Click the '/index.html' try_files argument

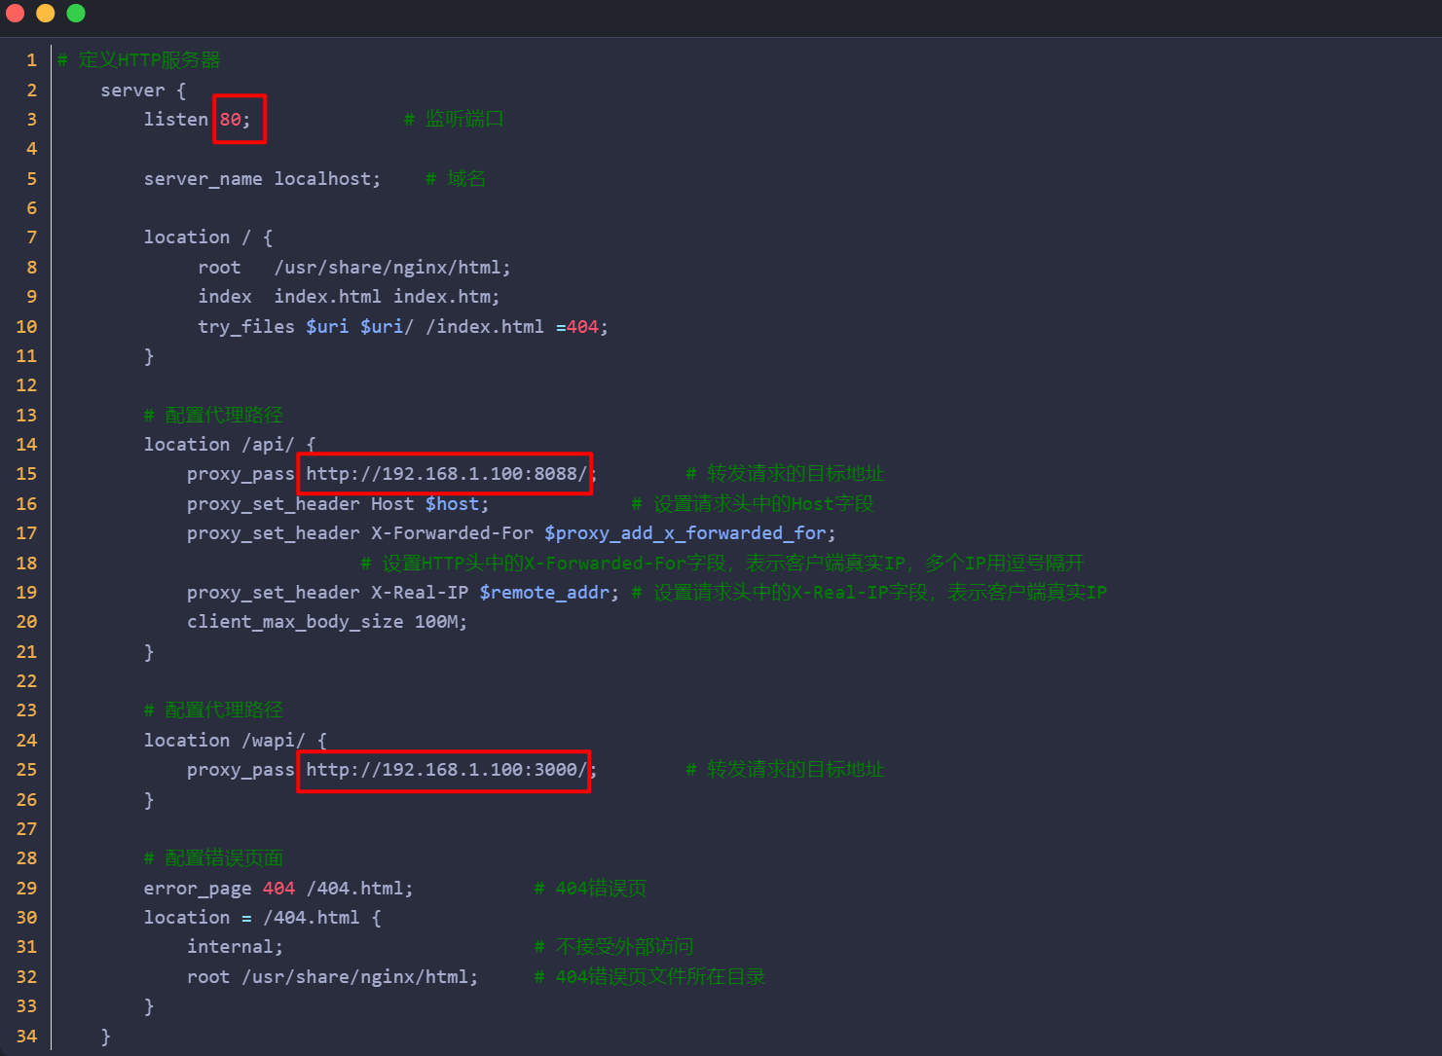pyautogui.click(x=485, y=326)
